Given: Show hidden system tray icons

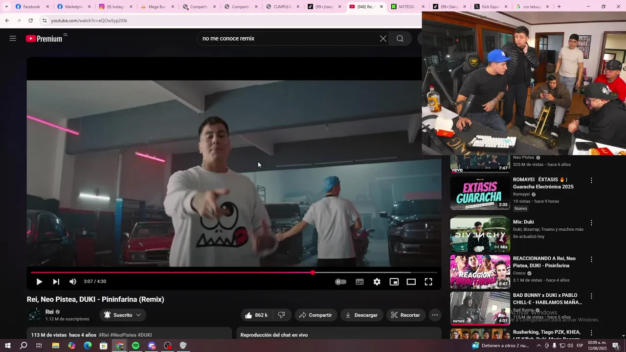Looking at the screenshot, I should click(x=539, y=346).
